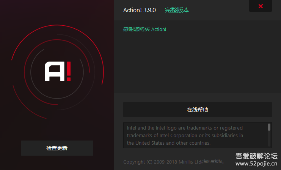Click scrollbar track below the thumb
The width and height of the screenshot is (281, 170).
tap(269, 139)
